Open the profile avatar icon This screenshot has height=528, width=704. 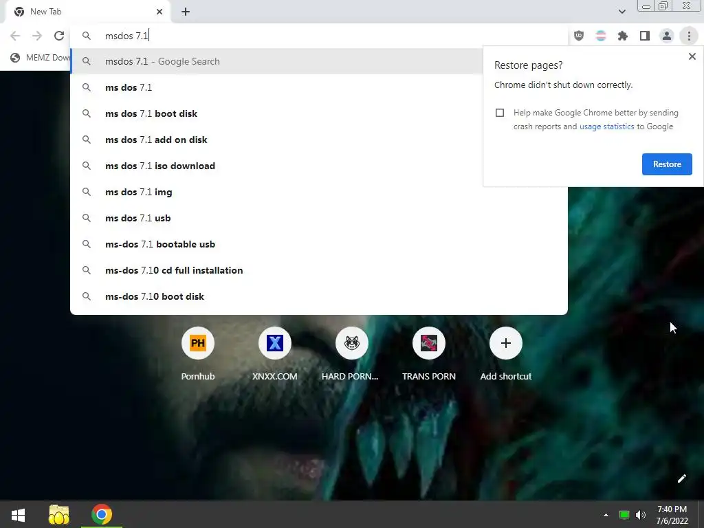(667, 36)
